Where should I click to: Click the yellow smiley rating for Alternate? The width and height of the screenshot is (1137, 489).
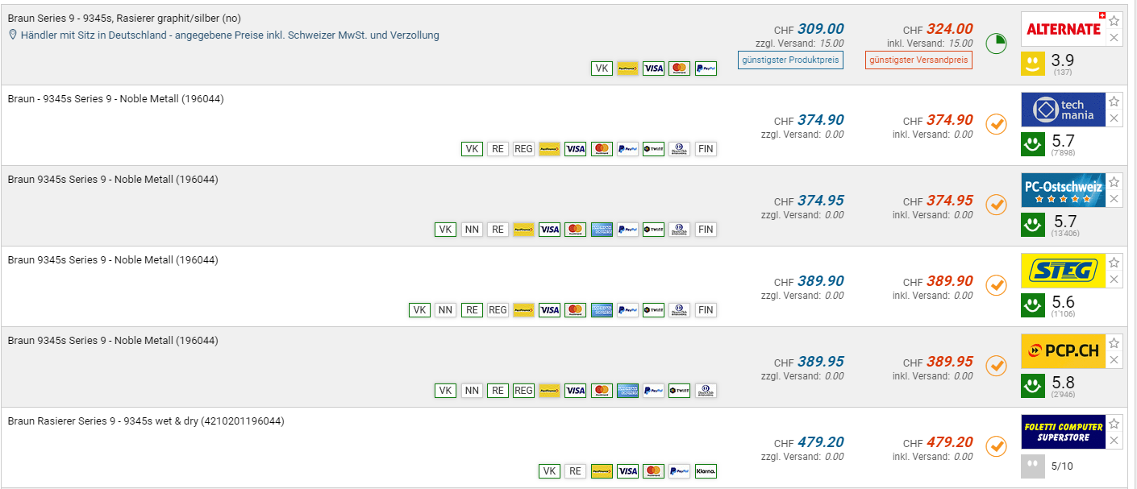(1033, 64)
